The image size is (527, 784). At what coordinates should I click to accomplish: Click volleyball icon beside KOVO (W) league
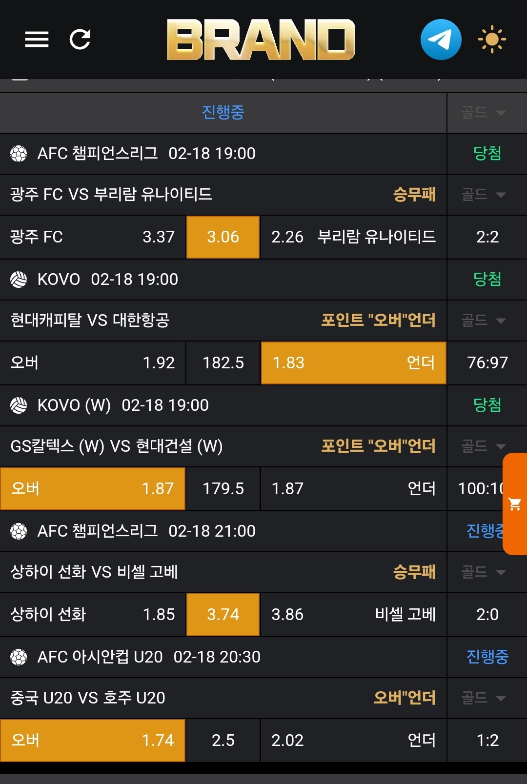click(19, 405)
